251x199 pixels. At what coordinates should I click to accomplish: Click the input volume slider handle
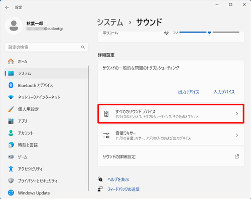(209, 33)
